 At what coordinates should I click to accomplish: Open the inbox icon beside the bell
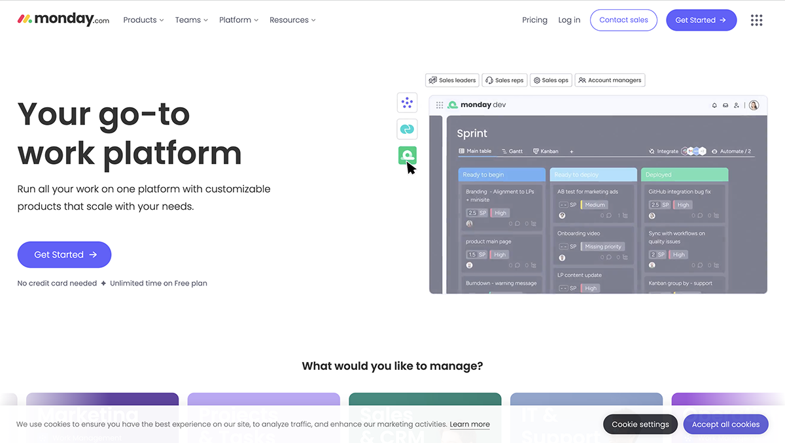pos(725,105)
